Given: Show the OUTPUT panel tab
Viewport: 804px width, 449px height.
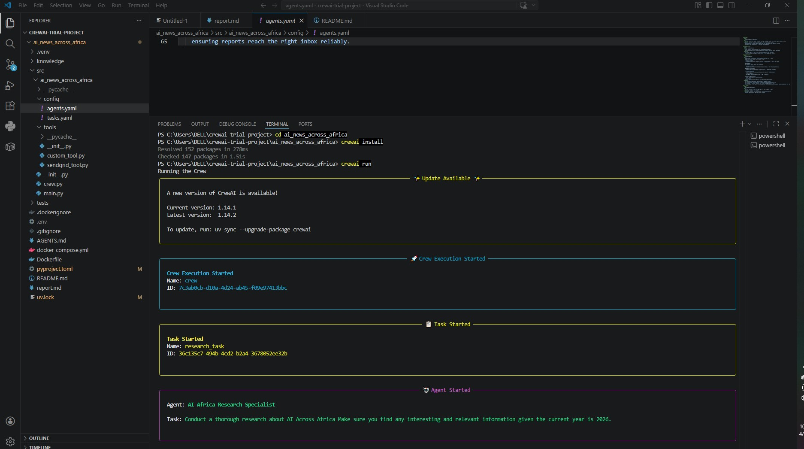Looking at the screenshot, I should coord(200,124).
